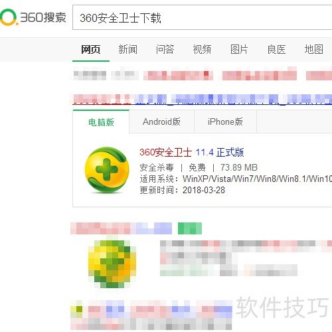Select the 网页 tab
The width and height of the screenshot is (332, 332).
91,49
